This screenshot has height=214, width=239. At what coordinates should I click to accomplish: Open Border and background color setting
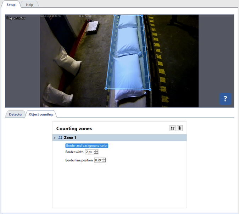point(87,146)
